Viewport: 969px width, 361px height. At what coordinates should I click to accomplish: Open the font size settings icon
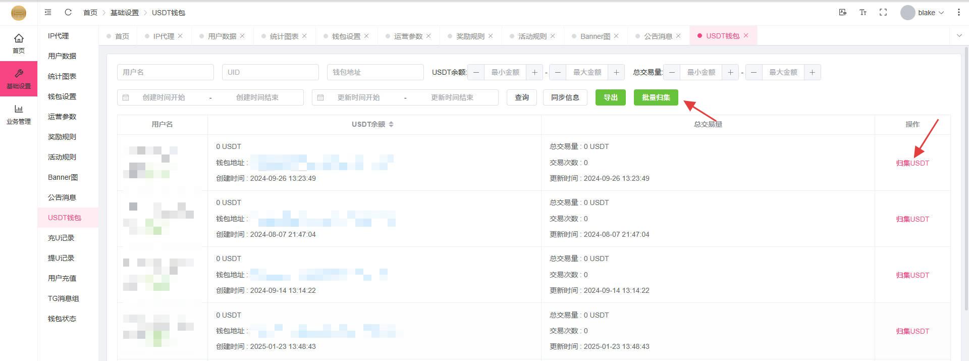tap(863, 12)
